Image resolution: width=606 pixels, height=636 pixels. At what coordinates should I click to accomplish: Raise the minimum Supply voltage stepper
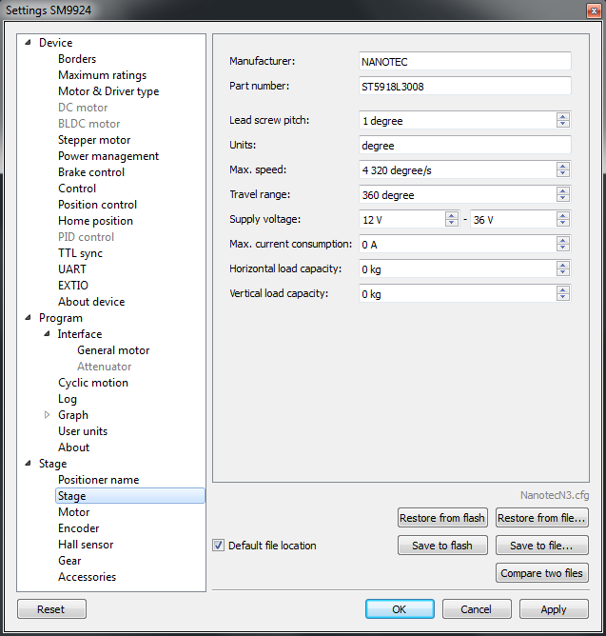[x=452, y=215]
